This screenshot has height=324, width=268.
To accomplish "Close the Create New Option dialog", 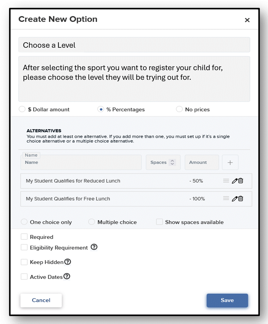I will pyautogui.click(x=247, y=20).
